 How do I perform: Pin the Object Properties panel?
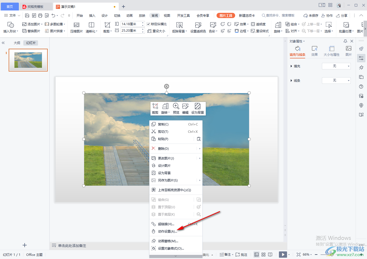pyautogui.click(x=345, y=41)
